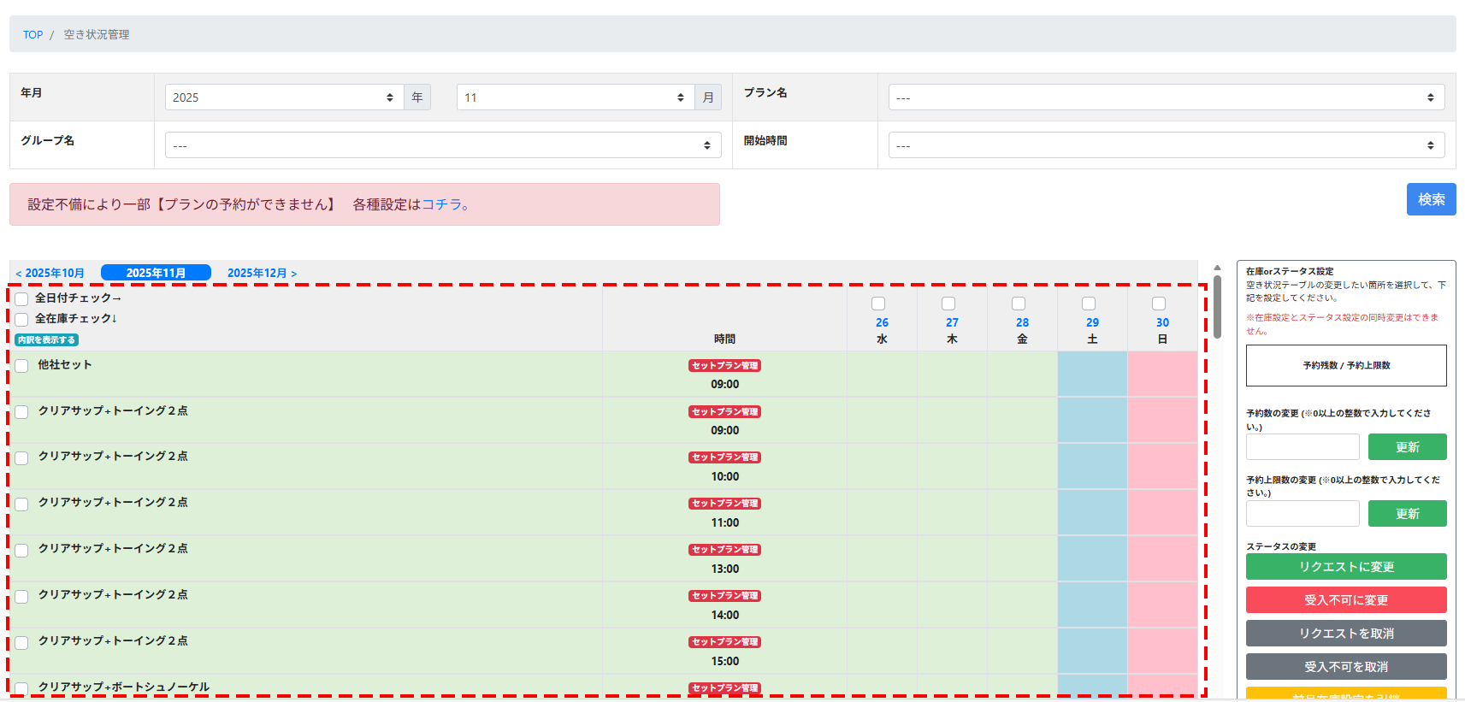This screenshot has height=702, width=1465.
Task: Go to previous month 2025年10月
Action: tap(50, 274)
